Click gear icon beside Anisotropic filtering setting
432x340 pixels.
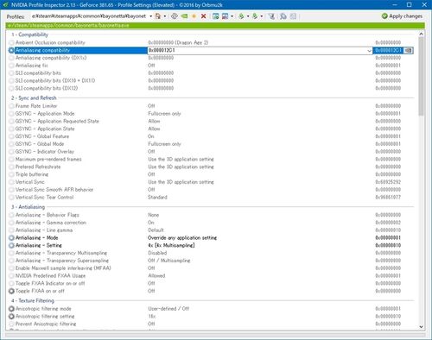[x=11, y=317]
